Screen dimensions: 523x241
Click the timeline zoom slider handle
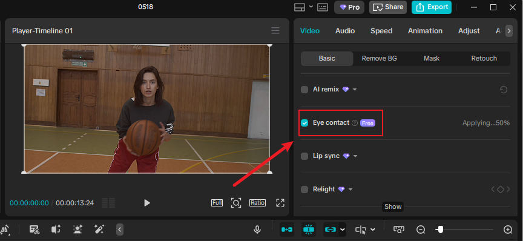(x=441, y=229)
